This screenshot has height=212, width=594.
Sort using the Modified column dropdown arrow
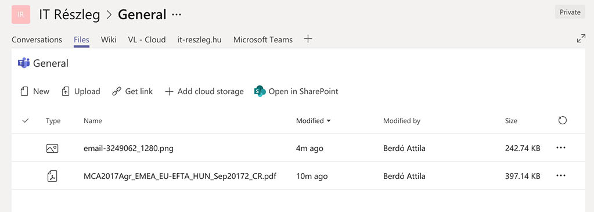pos(329,121)
